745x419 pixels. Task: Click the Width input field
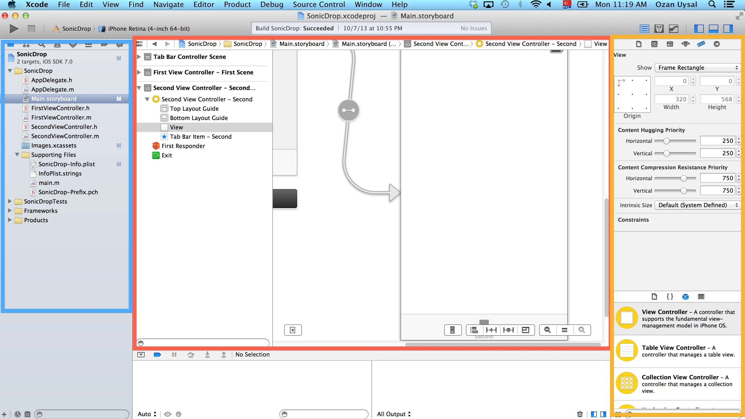pos(671,99)
